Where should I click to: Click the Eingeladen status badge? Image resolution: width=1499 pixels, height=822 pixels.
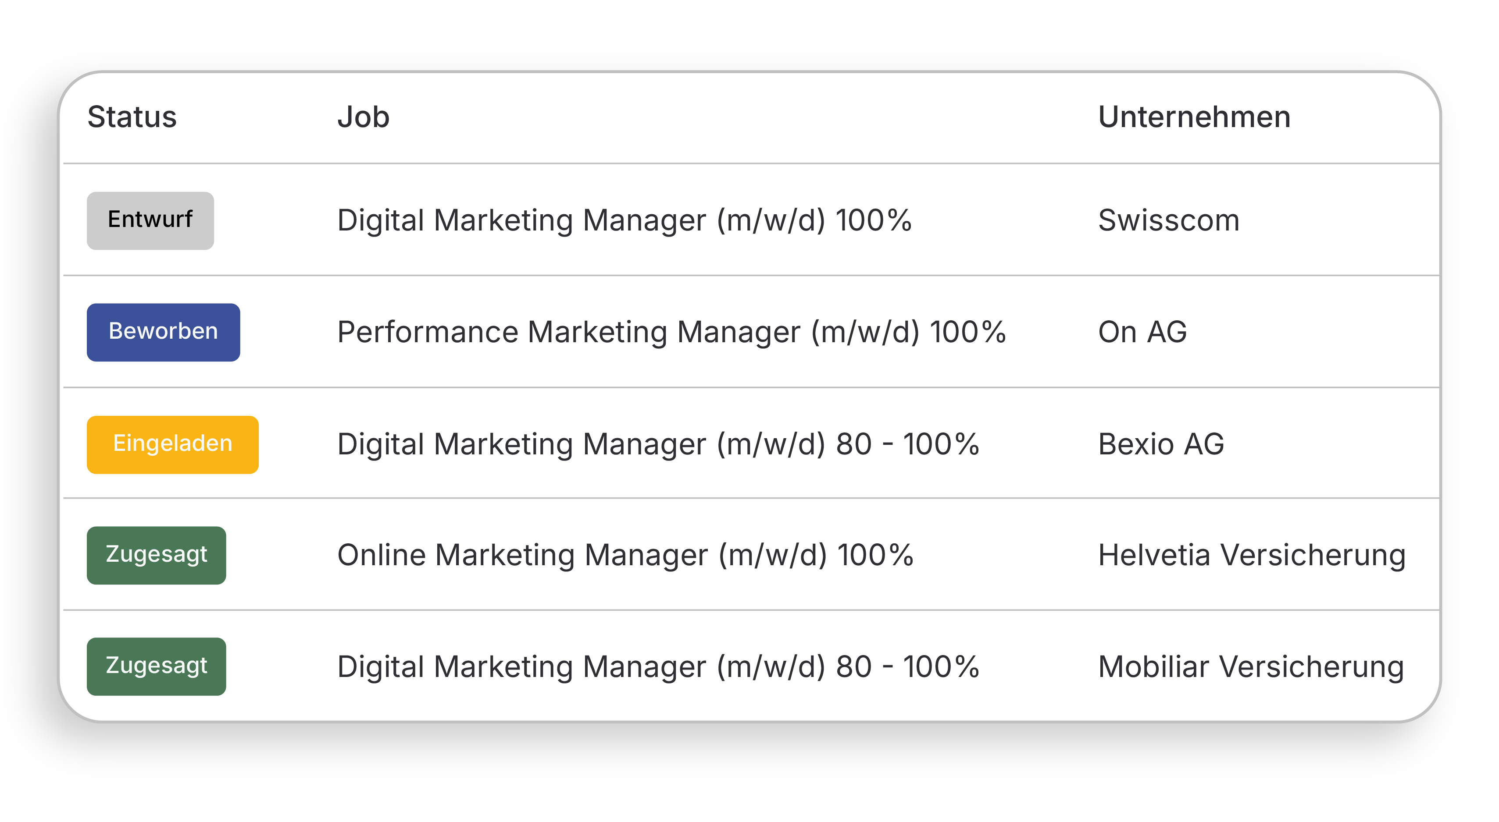172,444
